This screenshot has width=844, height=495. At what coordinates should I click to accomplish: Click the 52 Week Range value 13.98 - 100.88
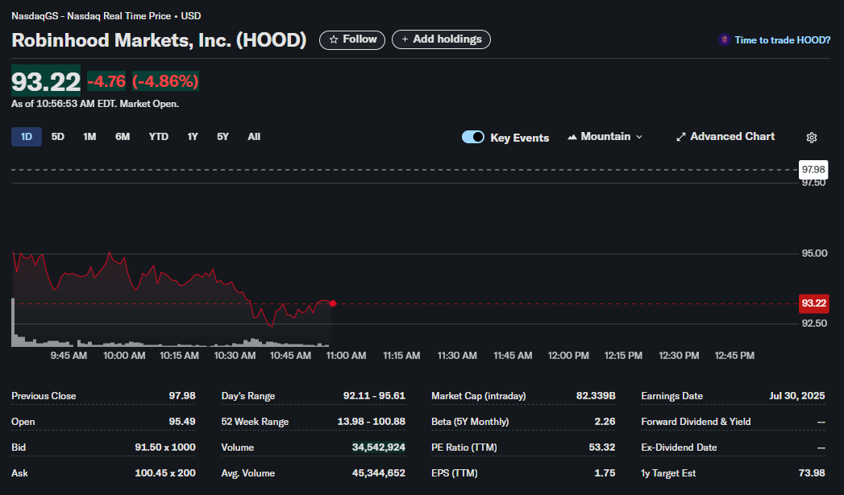(x=372, y=422)
